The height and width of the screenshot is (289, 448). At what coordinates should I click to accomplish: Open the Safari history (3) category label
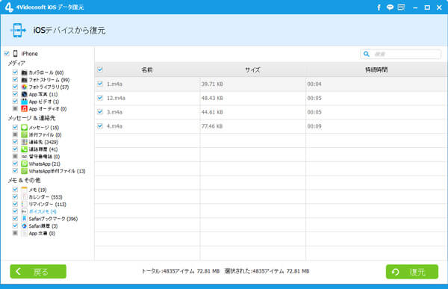coord(43,226)
